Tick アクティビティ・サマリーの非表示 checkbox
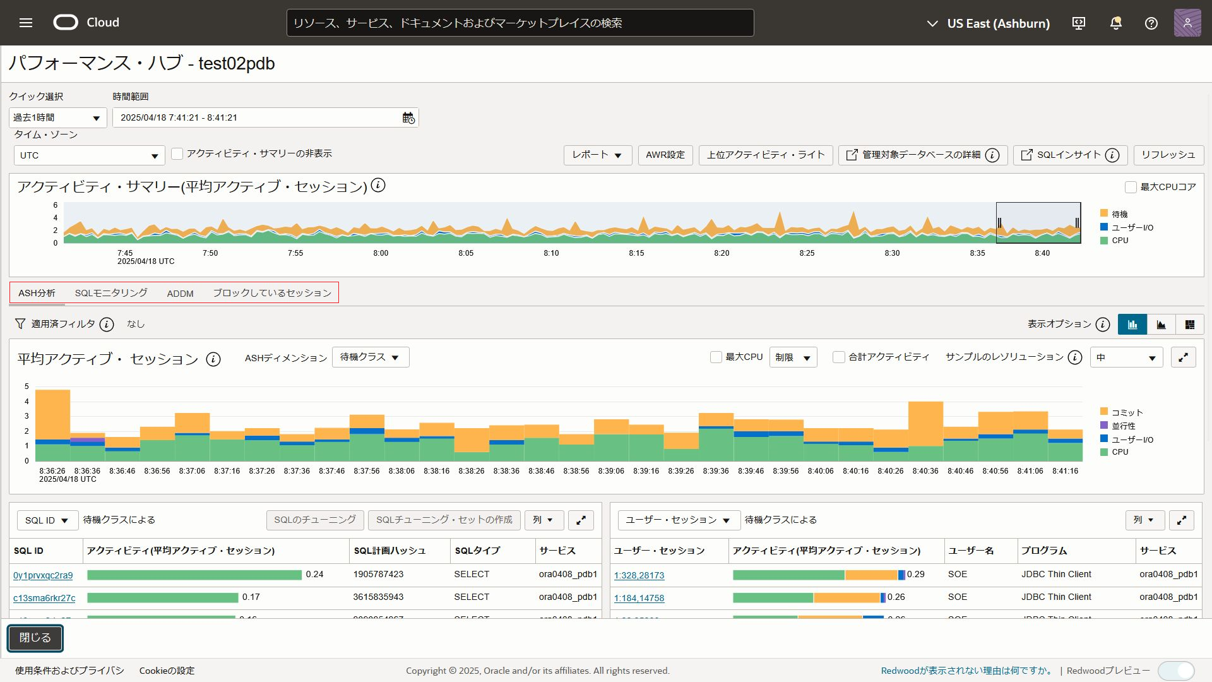 click(x=177, y=154)
